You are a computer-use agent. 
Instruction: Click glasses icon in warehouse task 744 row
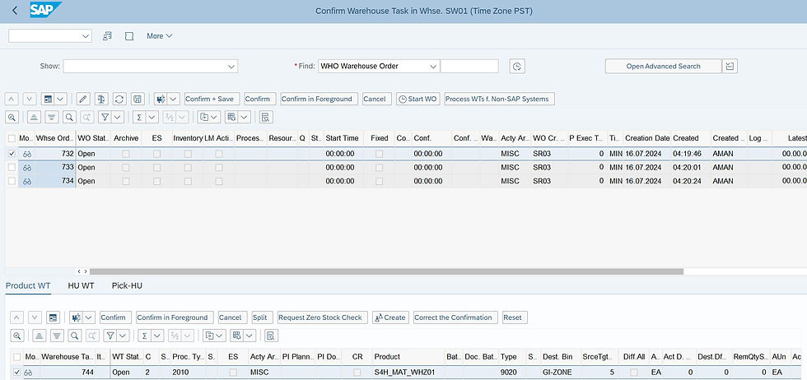28,373
